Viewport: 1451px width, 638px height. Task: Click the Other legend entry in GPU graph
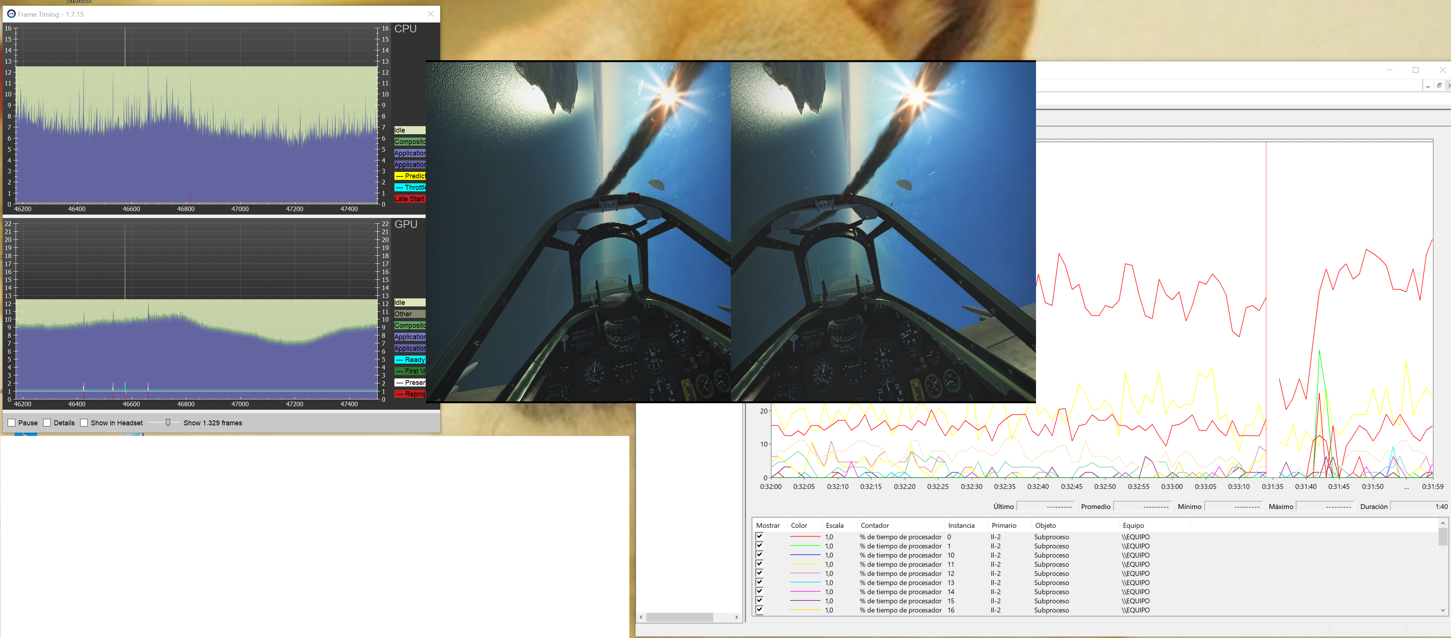click(x=410, y=314)
